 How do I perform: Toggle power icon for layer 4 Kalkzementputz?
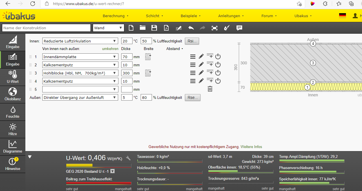218,81
